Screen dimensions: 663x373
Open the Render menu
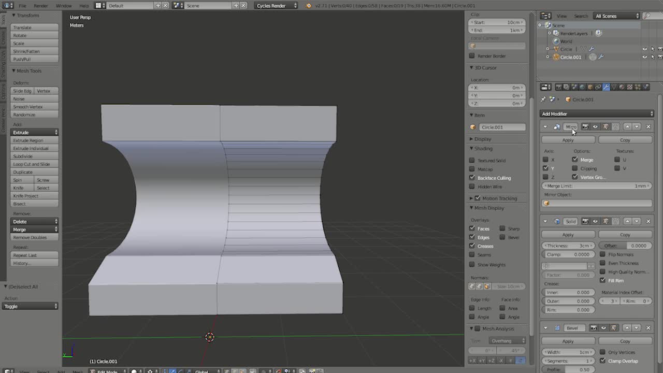tap(41, 6)
